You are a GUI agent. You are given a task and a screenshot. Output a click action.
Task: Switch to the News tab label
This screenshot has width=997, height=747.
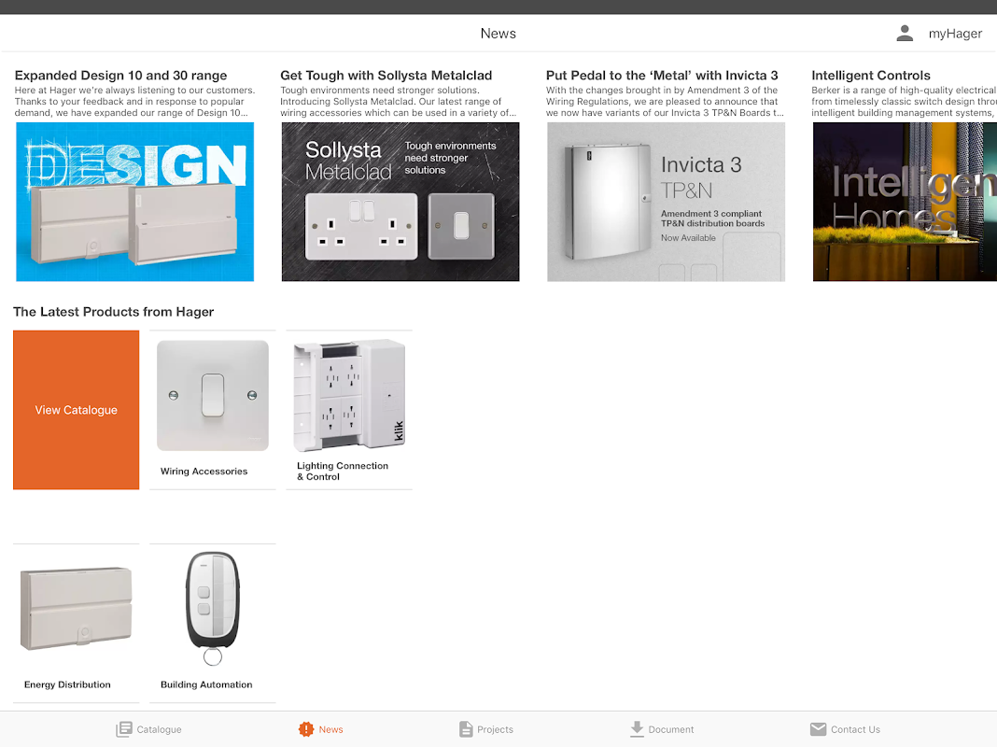[x=330, y=730]
